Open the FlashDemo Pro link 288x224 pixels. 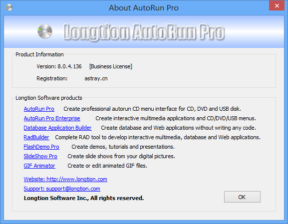(x=41, y=147)
